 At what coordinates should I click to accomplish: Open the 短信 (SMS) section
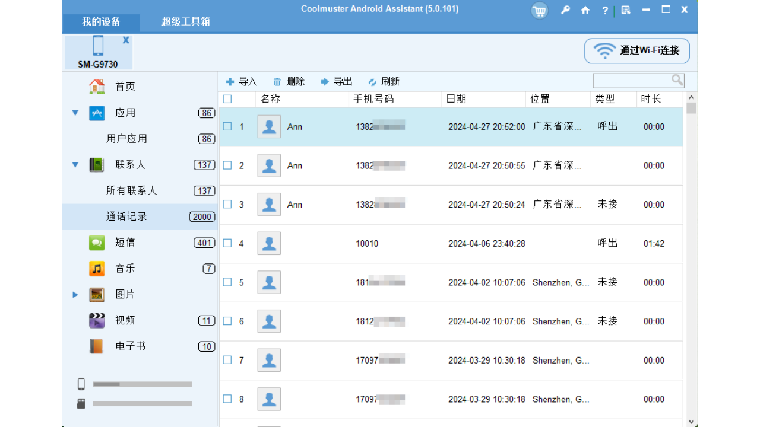click(x=125, y=242)
